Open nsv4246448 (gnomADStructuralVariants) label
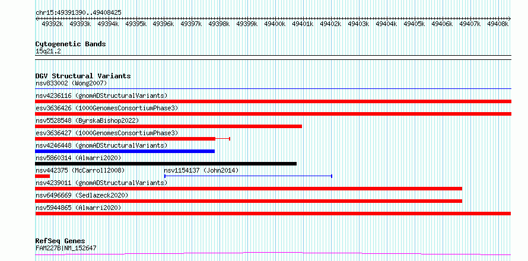528x261 pixels. [101, 145]
